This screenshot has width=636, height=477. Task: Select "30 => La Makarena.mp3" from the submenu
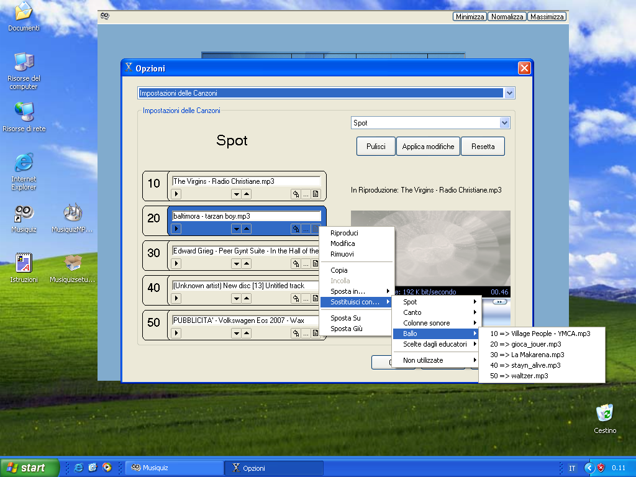(527, 355)
